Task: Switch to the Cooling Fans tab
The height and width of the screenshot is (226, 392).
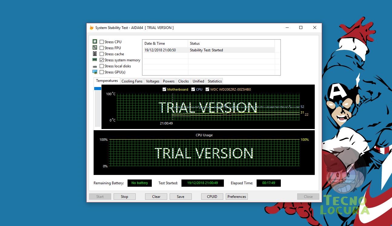Action: (132, 81)
